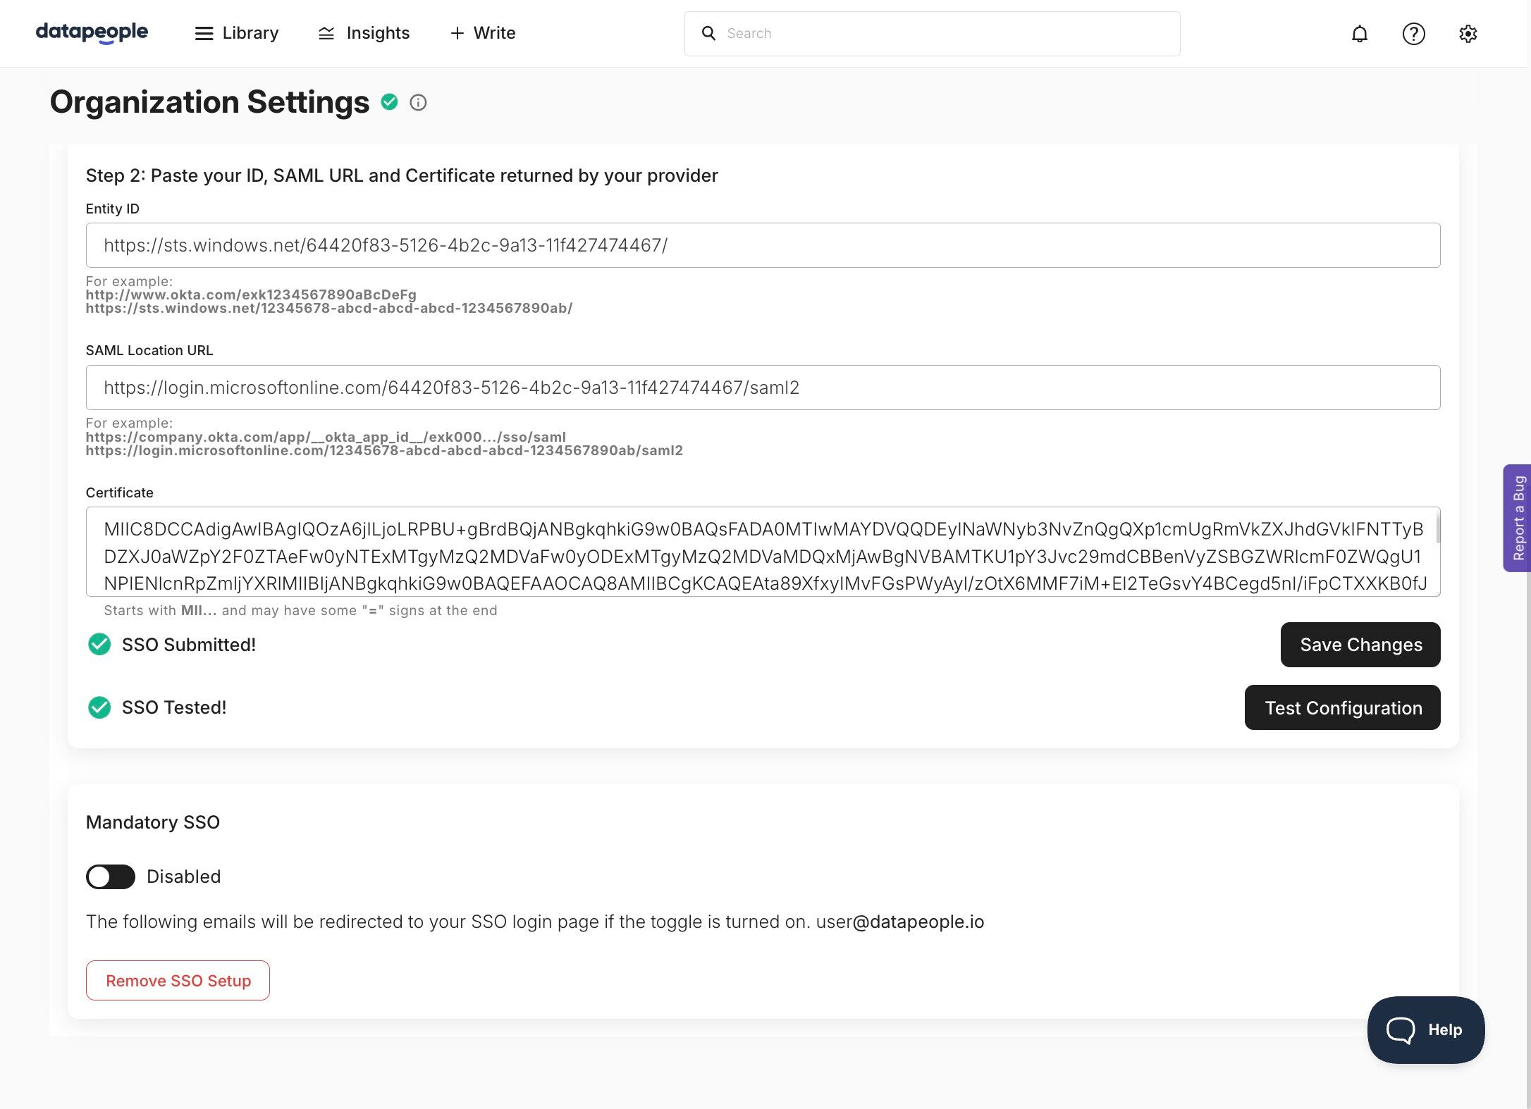Viewport: 1531px width, 1109px height.
Task: Click the Report a Bug side tab
Action: (x=1518, y=518)
